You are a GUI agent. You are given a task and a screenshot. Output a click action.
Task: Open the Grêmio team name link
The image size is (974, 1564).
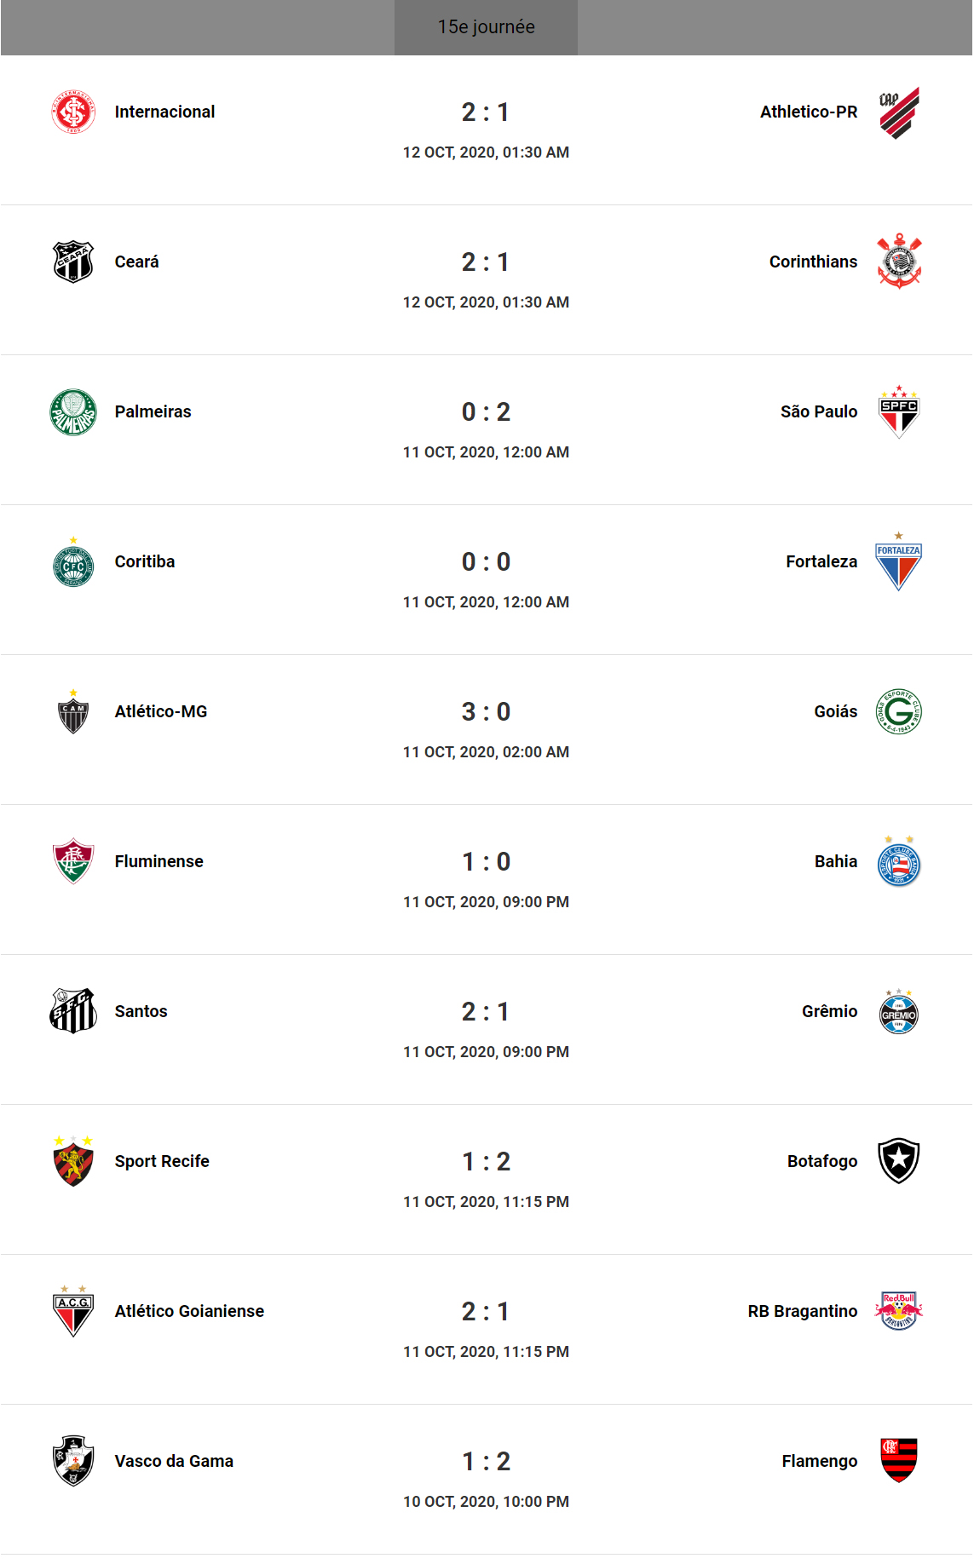(829, 1011)
